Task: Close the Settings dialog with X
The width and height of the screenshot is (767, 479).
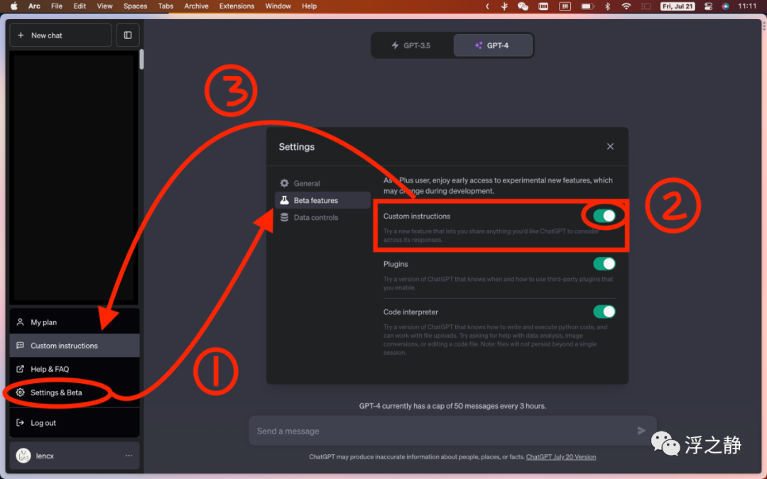Action: [x=610, y=146]
